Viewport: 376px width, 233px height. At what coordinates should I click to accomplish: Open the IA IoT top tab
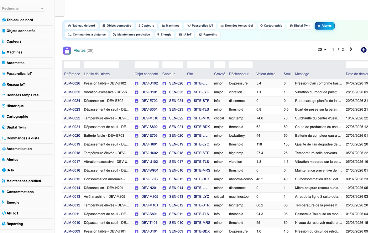coord(185,34)
